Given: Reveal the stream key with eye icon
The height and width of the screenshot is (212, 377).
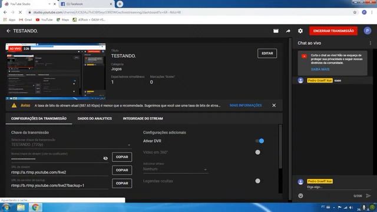Looking at the screenshot, I should 105,158.
